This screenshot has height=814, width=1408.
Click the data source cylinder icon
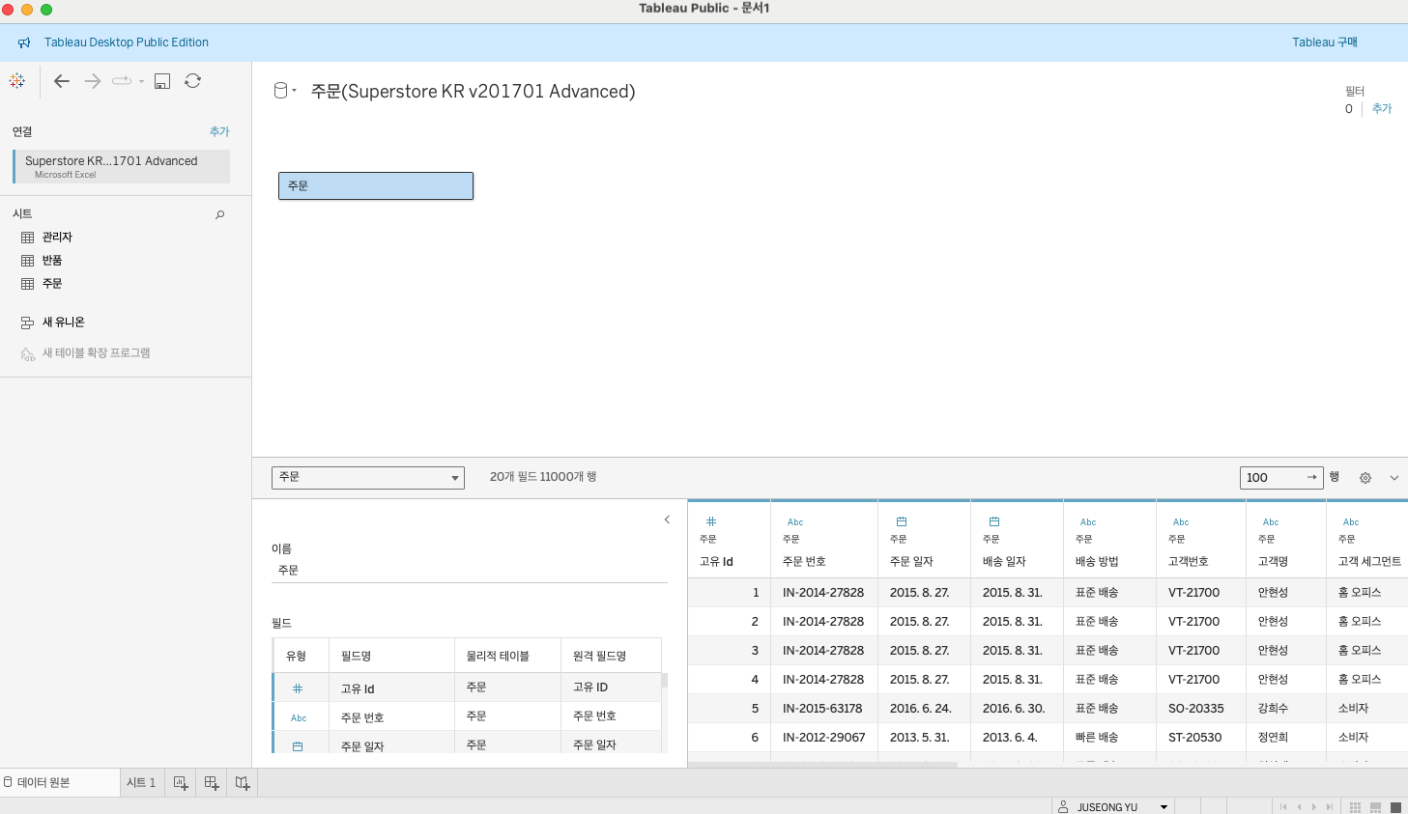point(280,91)
